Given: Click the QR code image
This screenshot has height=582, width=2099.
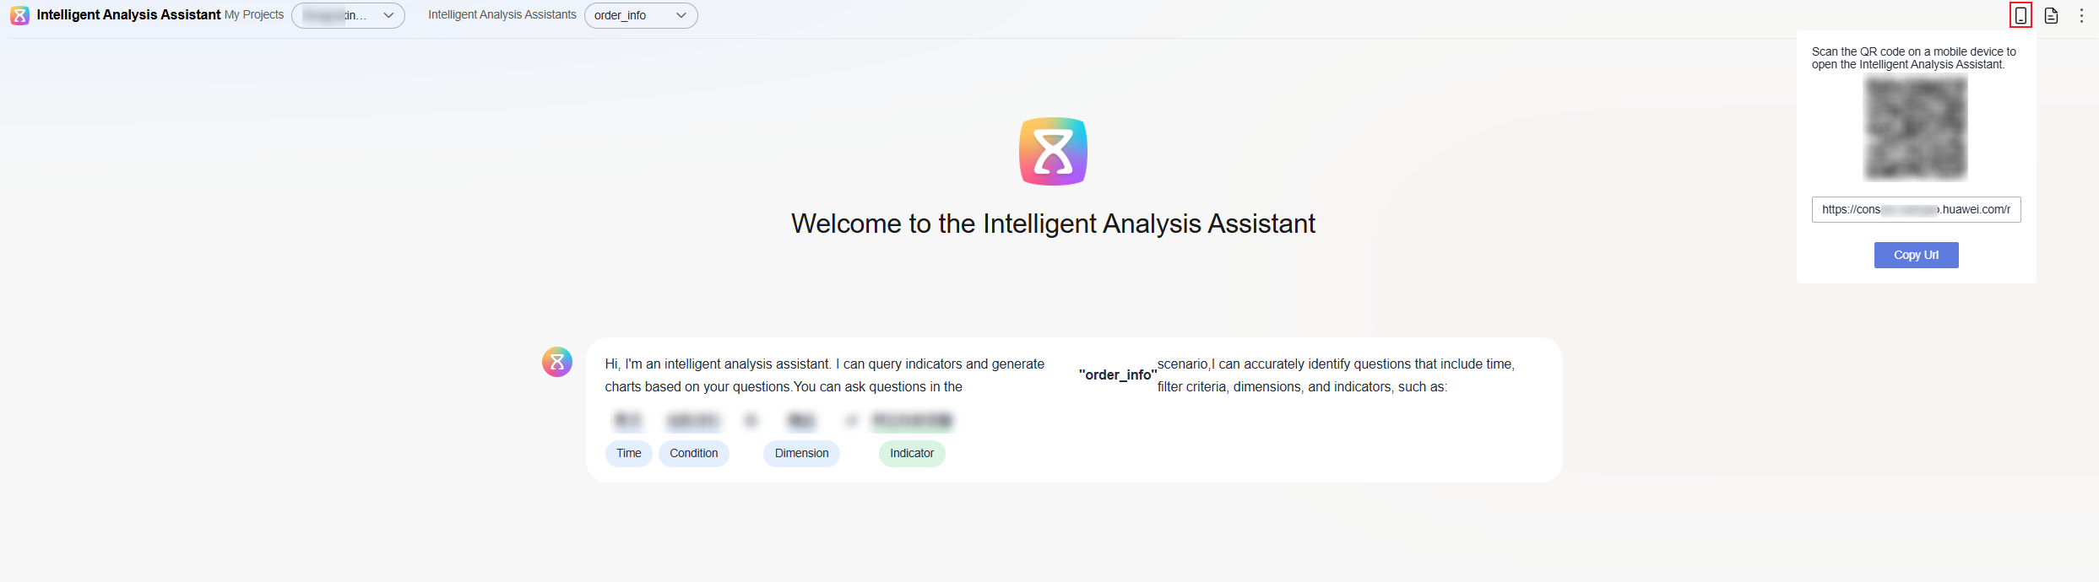Looking at the screenshot, I should tap(1916, 127).
